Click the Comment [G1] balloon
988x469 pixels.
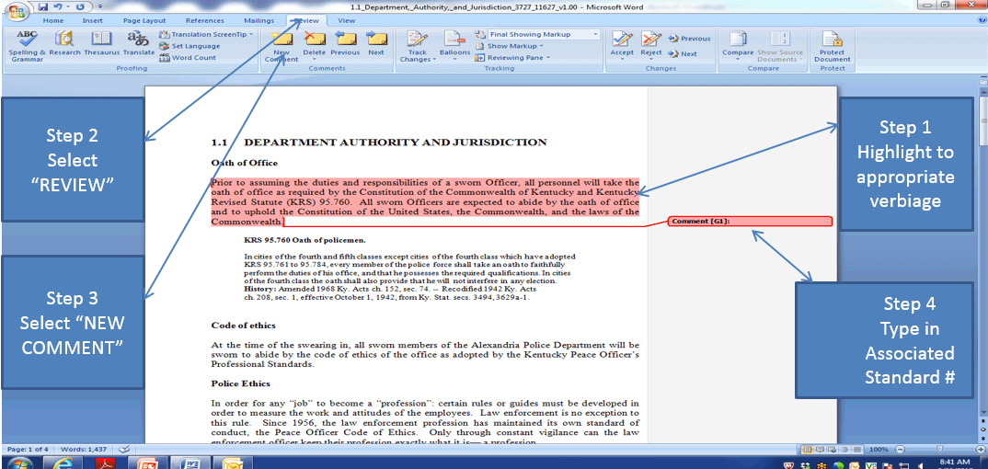(750, 222)
